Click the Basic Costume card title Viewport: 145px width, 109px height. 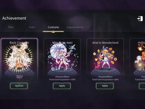point(19,43)
